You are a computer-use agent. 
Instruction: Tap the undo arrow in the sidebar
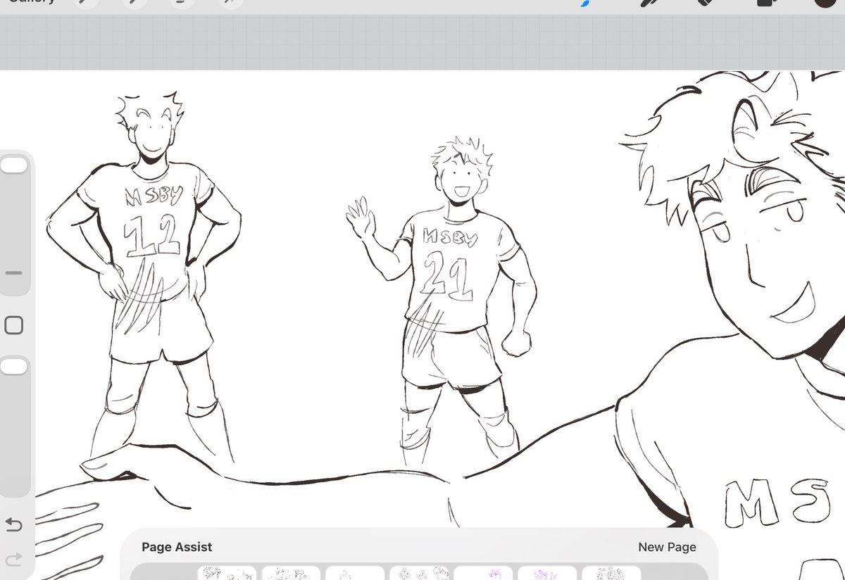click(x=13, y=524)
